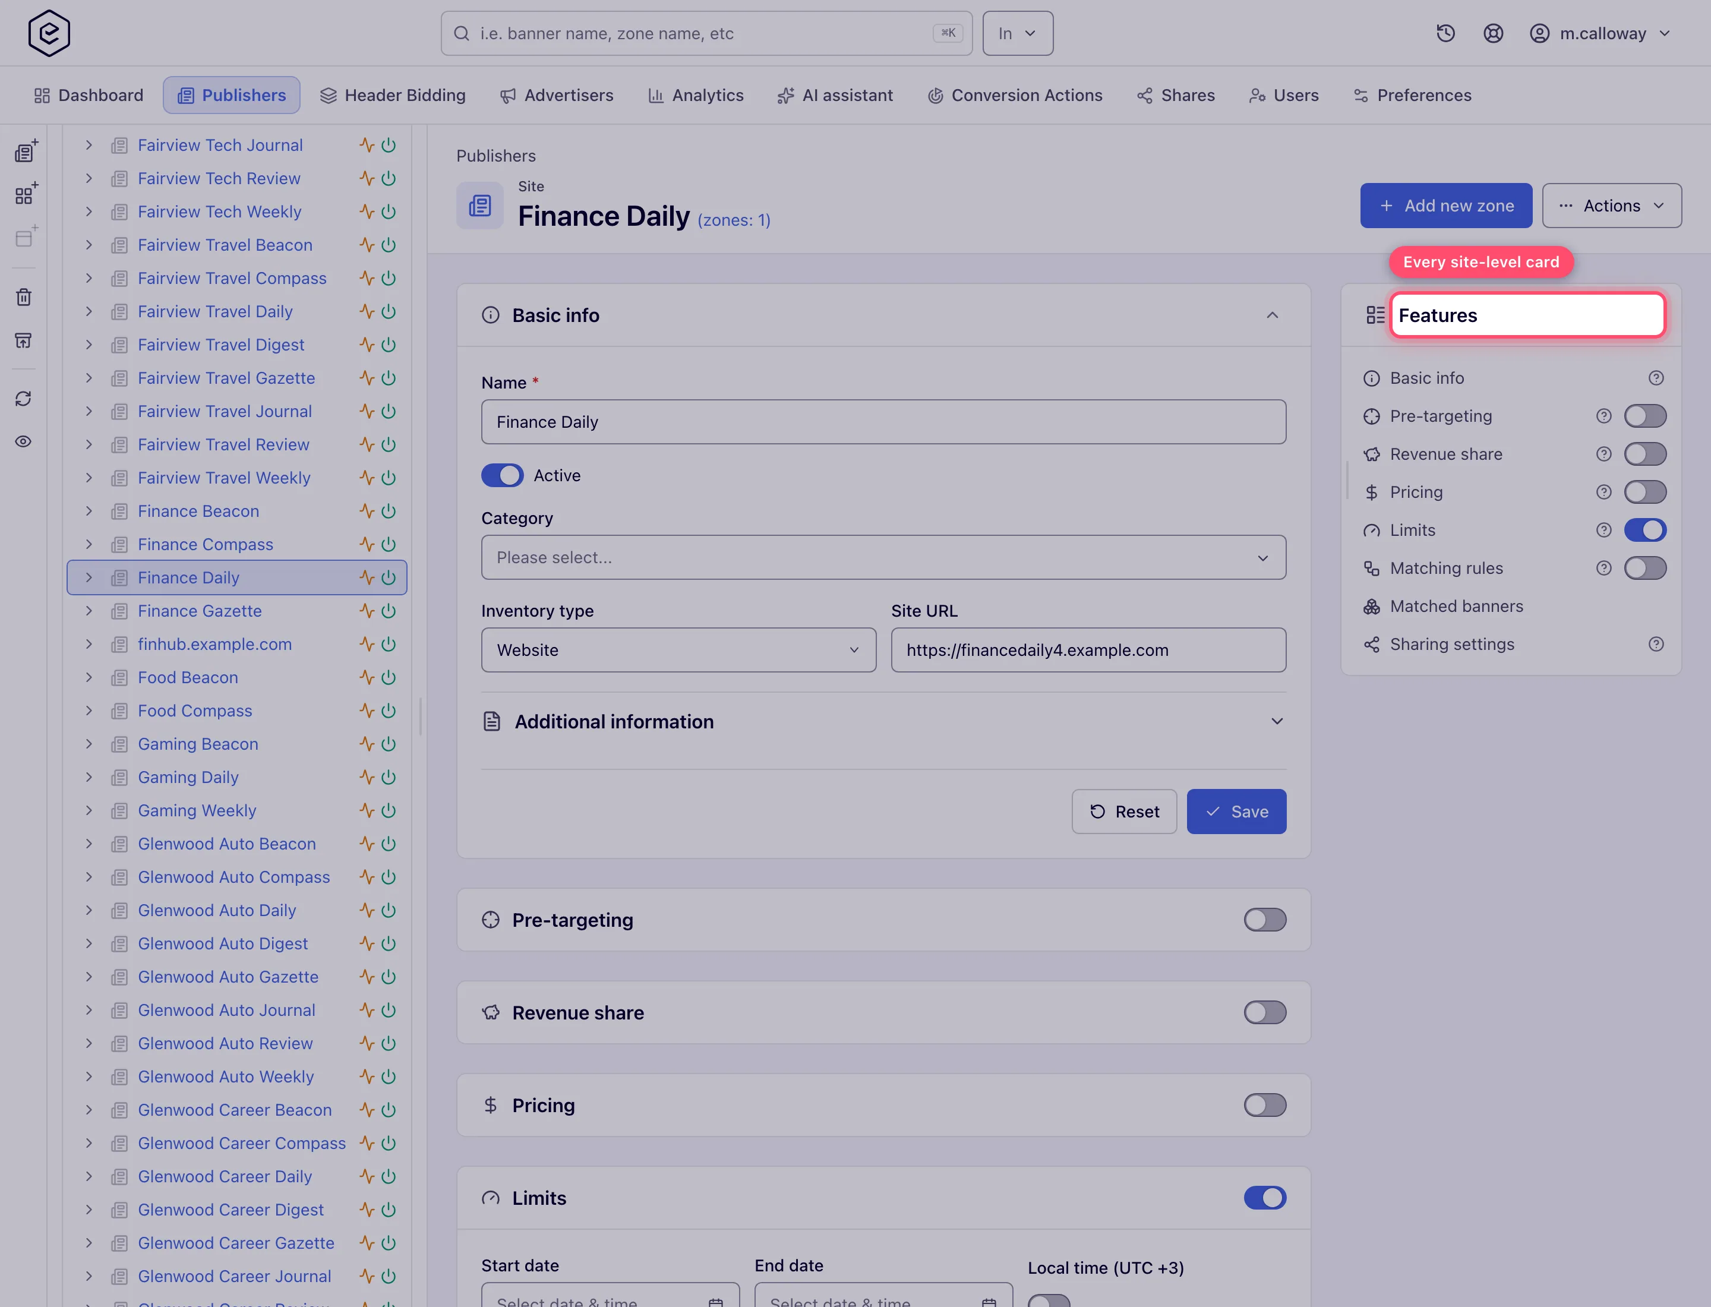Enable Matching rules in Features panel
1711x1307 pixels.
1645,569
